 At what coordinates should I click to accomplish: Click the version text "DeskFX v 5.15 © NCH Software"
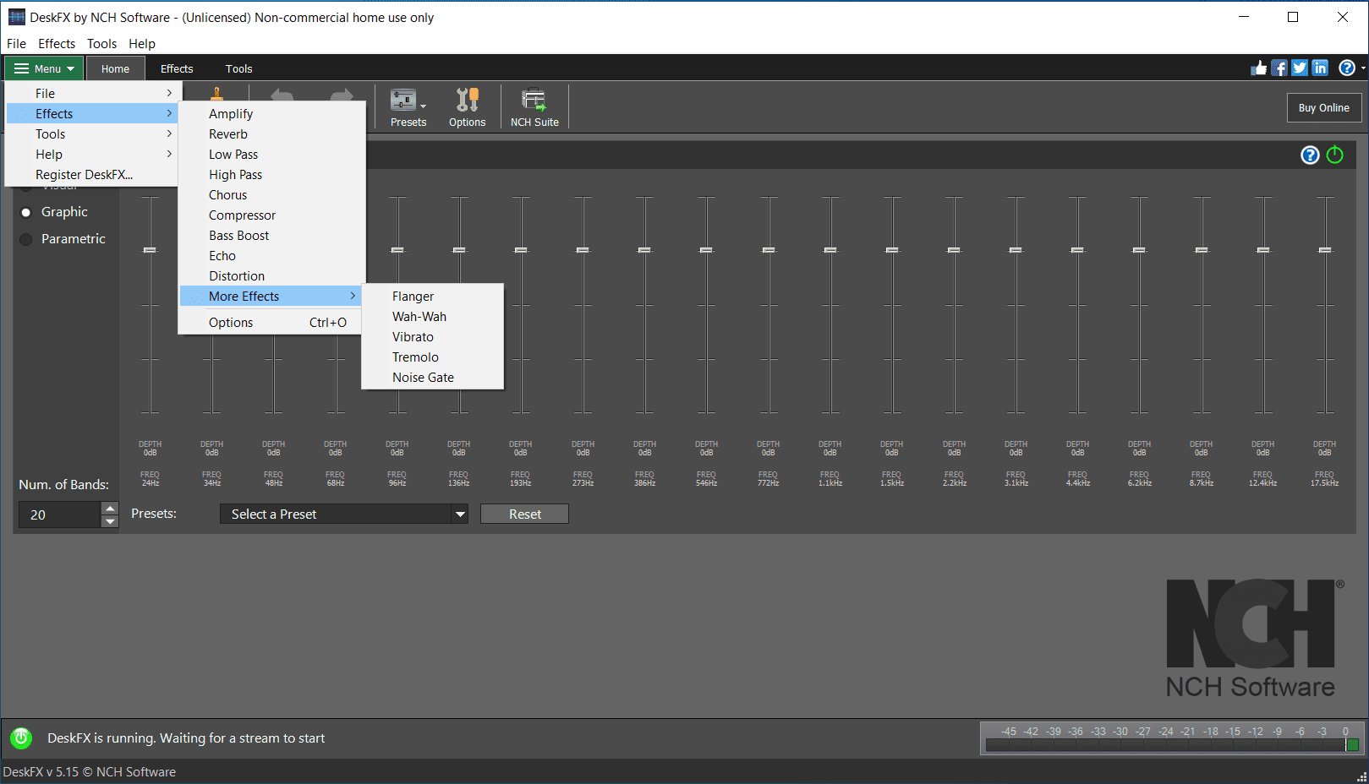(90, 772)
